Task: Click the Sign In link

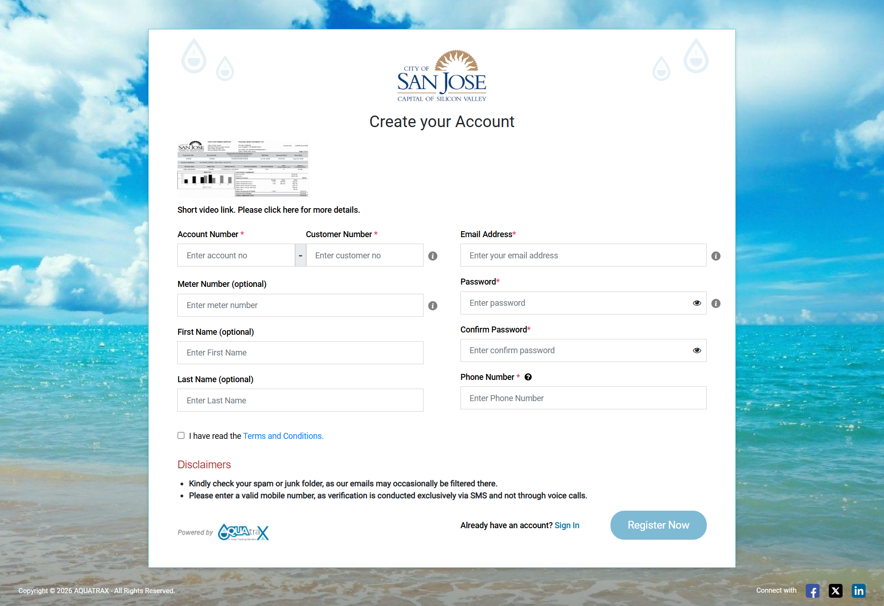Action: 567,525
